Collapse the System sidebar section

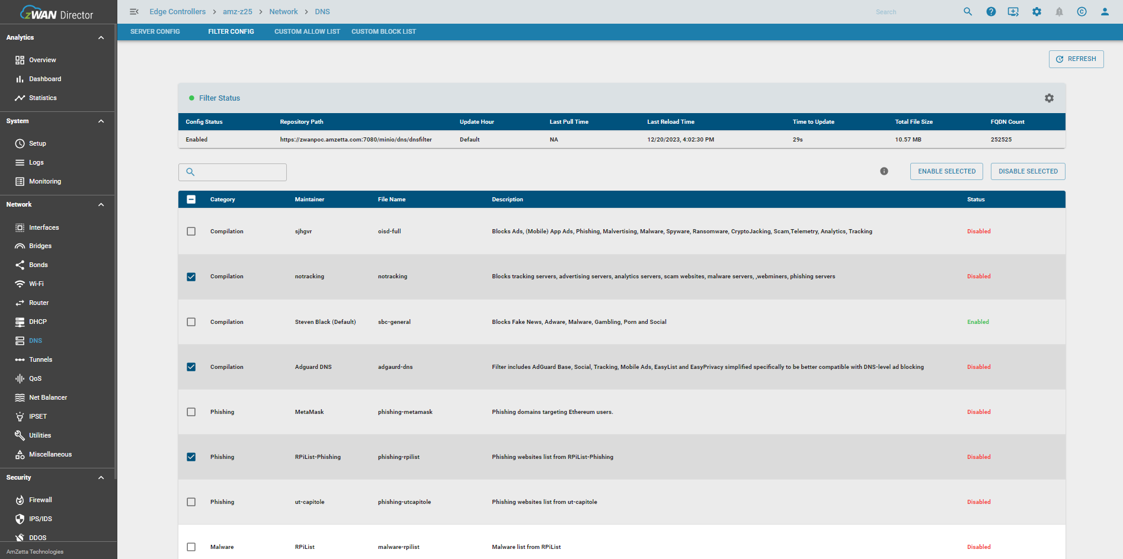click(101, 121)
